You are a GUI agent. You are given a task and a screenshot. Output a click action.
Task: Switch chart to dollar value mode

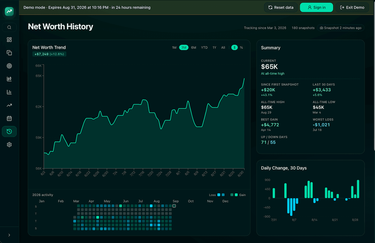click(234, 47)
